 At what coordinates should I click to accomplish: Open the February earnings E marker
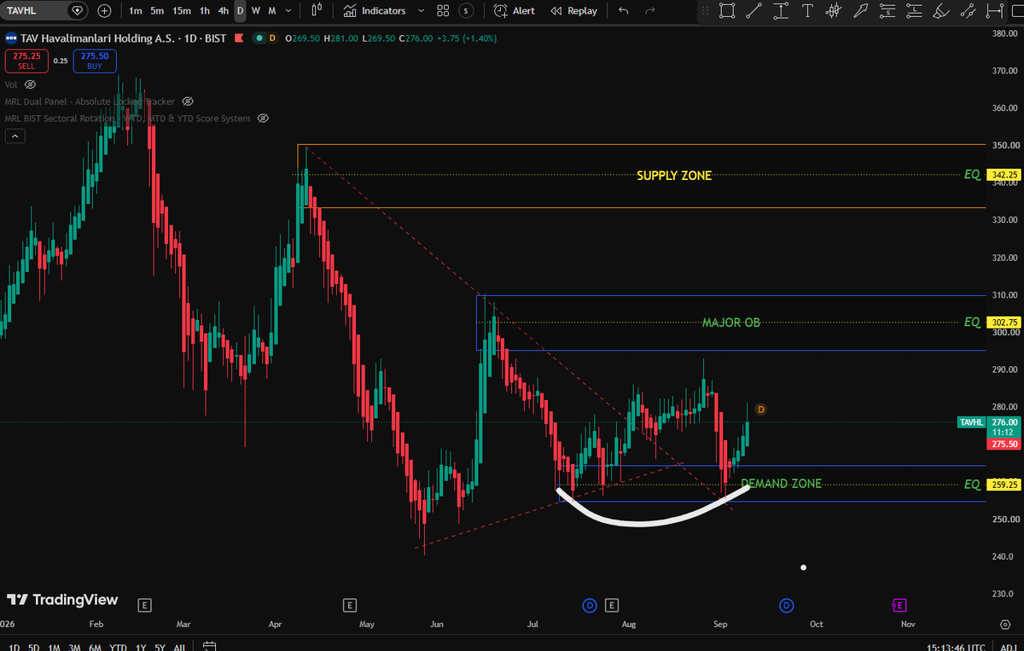[x=145, y=605]
